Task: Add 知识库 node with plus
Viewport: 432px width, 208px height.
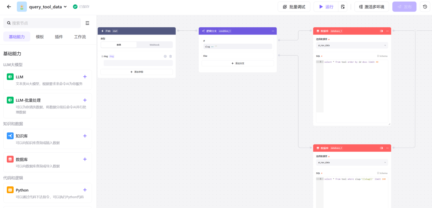Action: point(85,136)
